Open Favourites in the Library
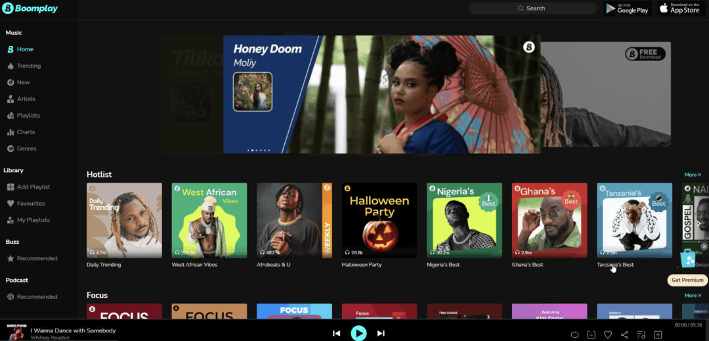 pos(26,204)
